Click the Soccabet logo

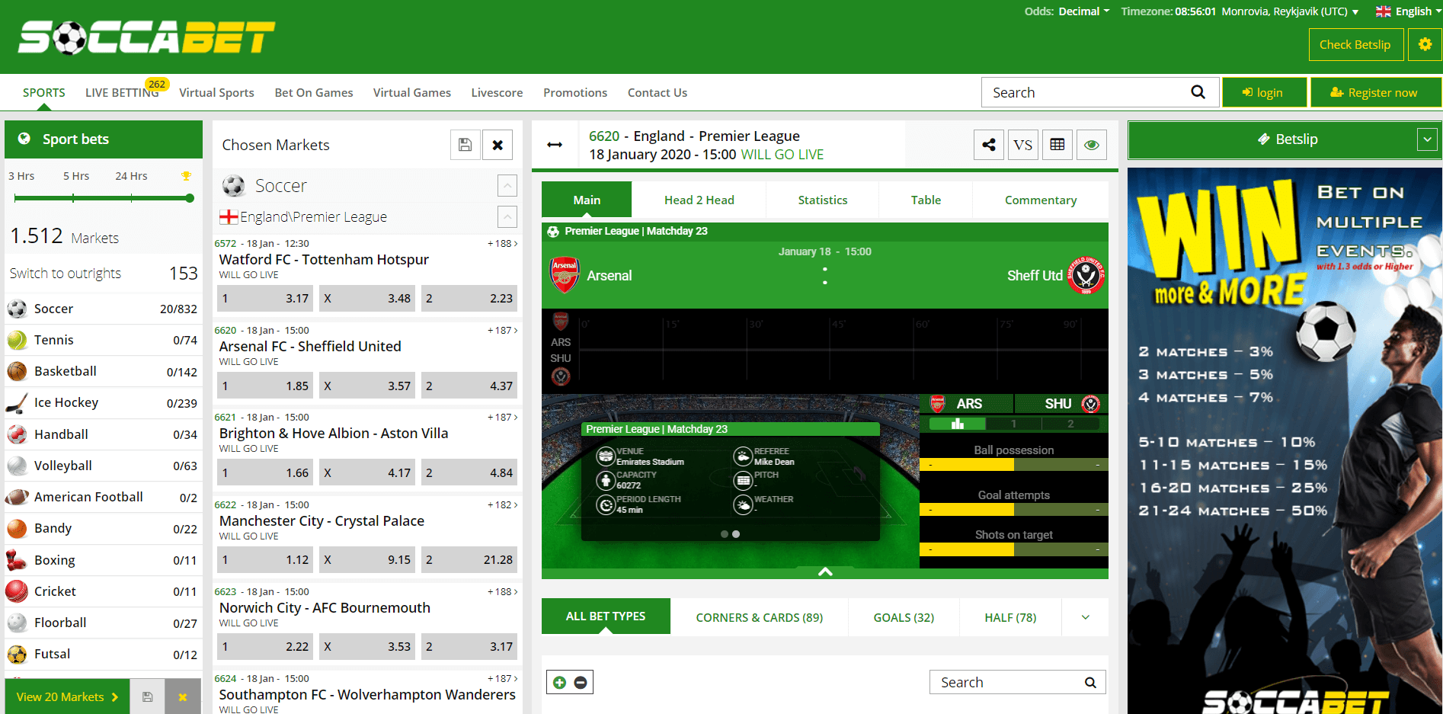pyautogui.click(x=146, y=37)
